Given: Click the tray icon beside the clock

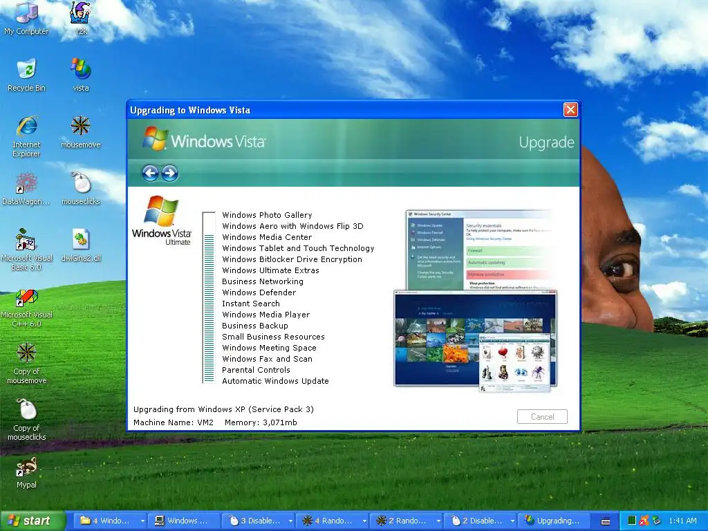Looking at the screenshot, I should (x=657, y=521).
